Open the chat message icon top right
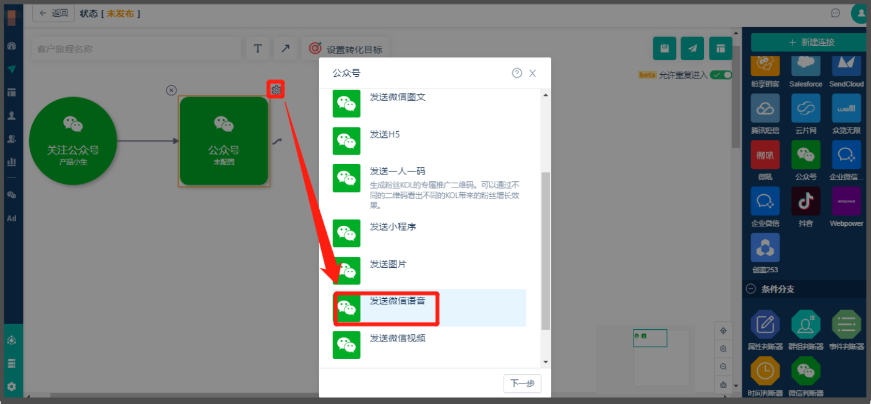871x404 pixels. tap(836, 13)
